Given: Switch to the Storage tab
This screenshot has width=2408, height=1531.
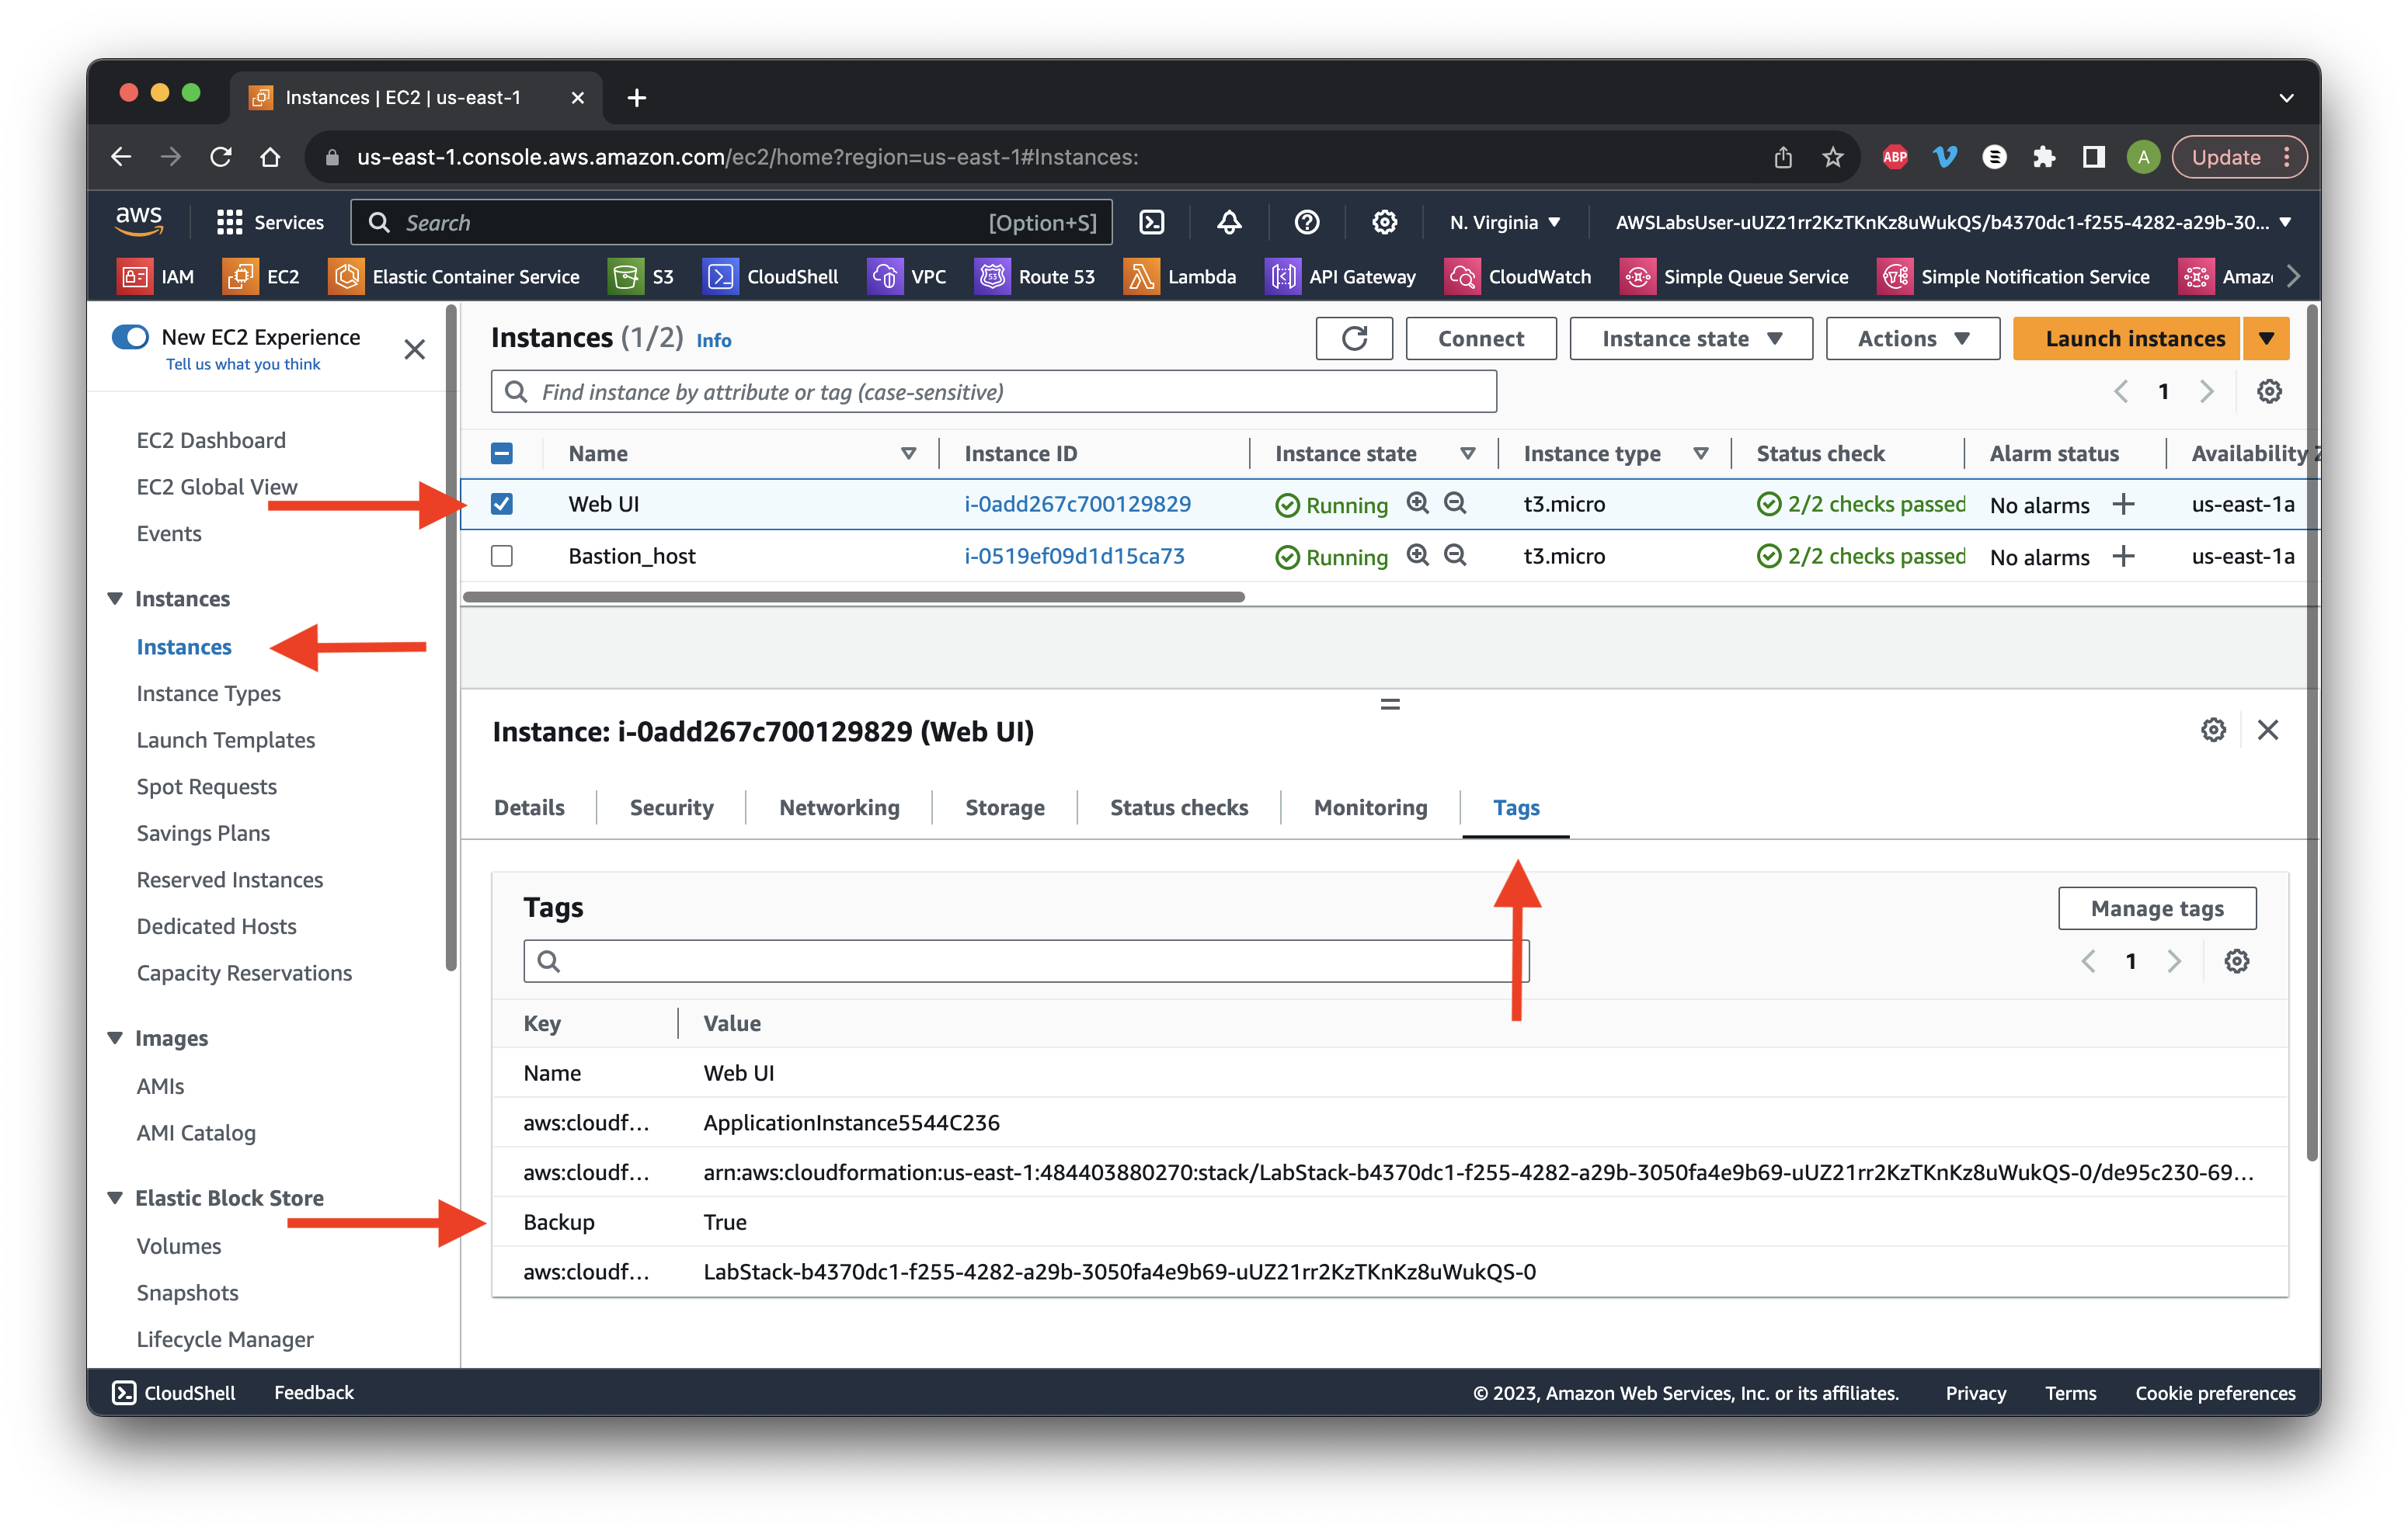Looking at the screenshot, I should (x=1004, y=807).
